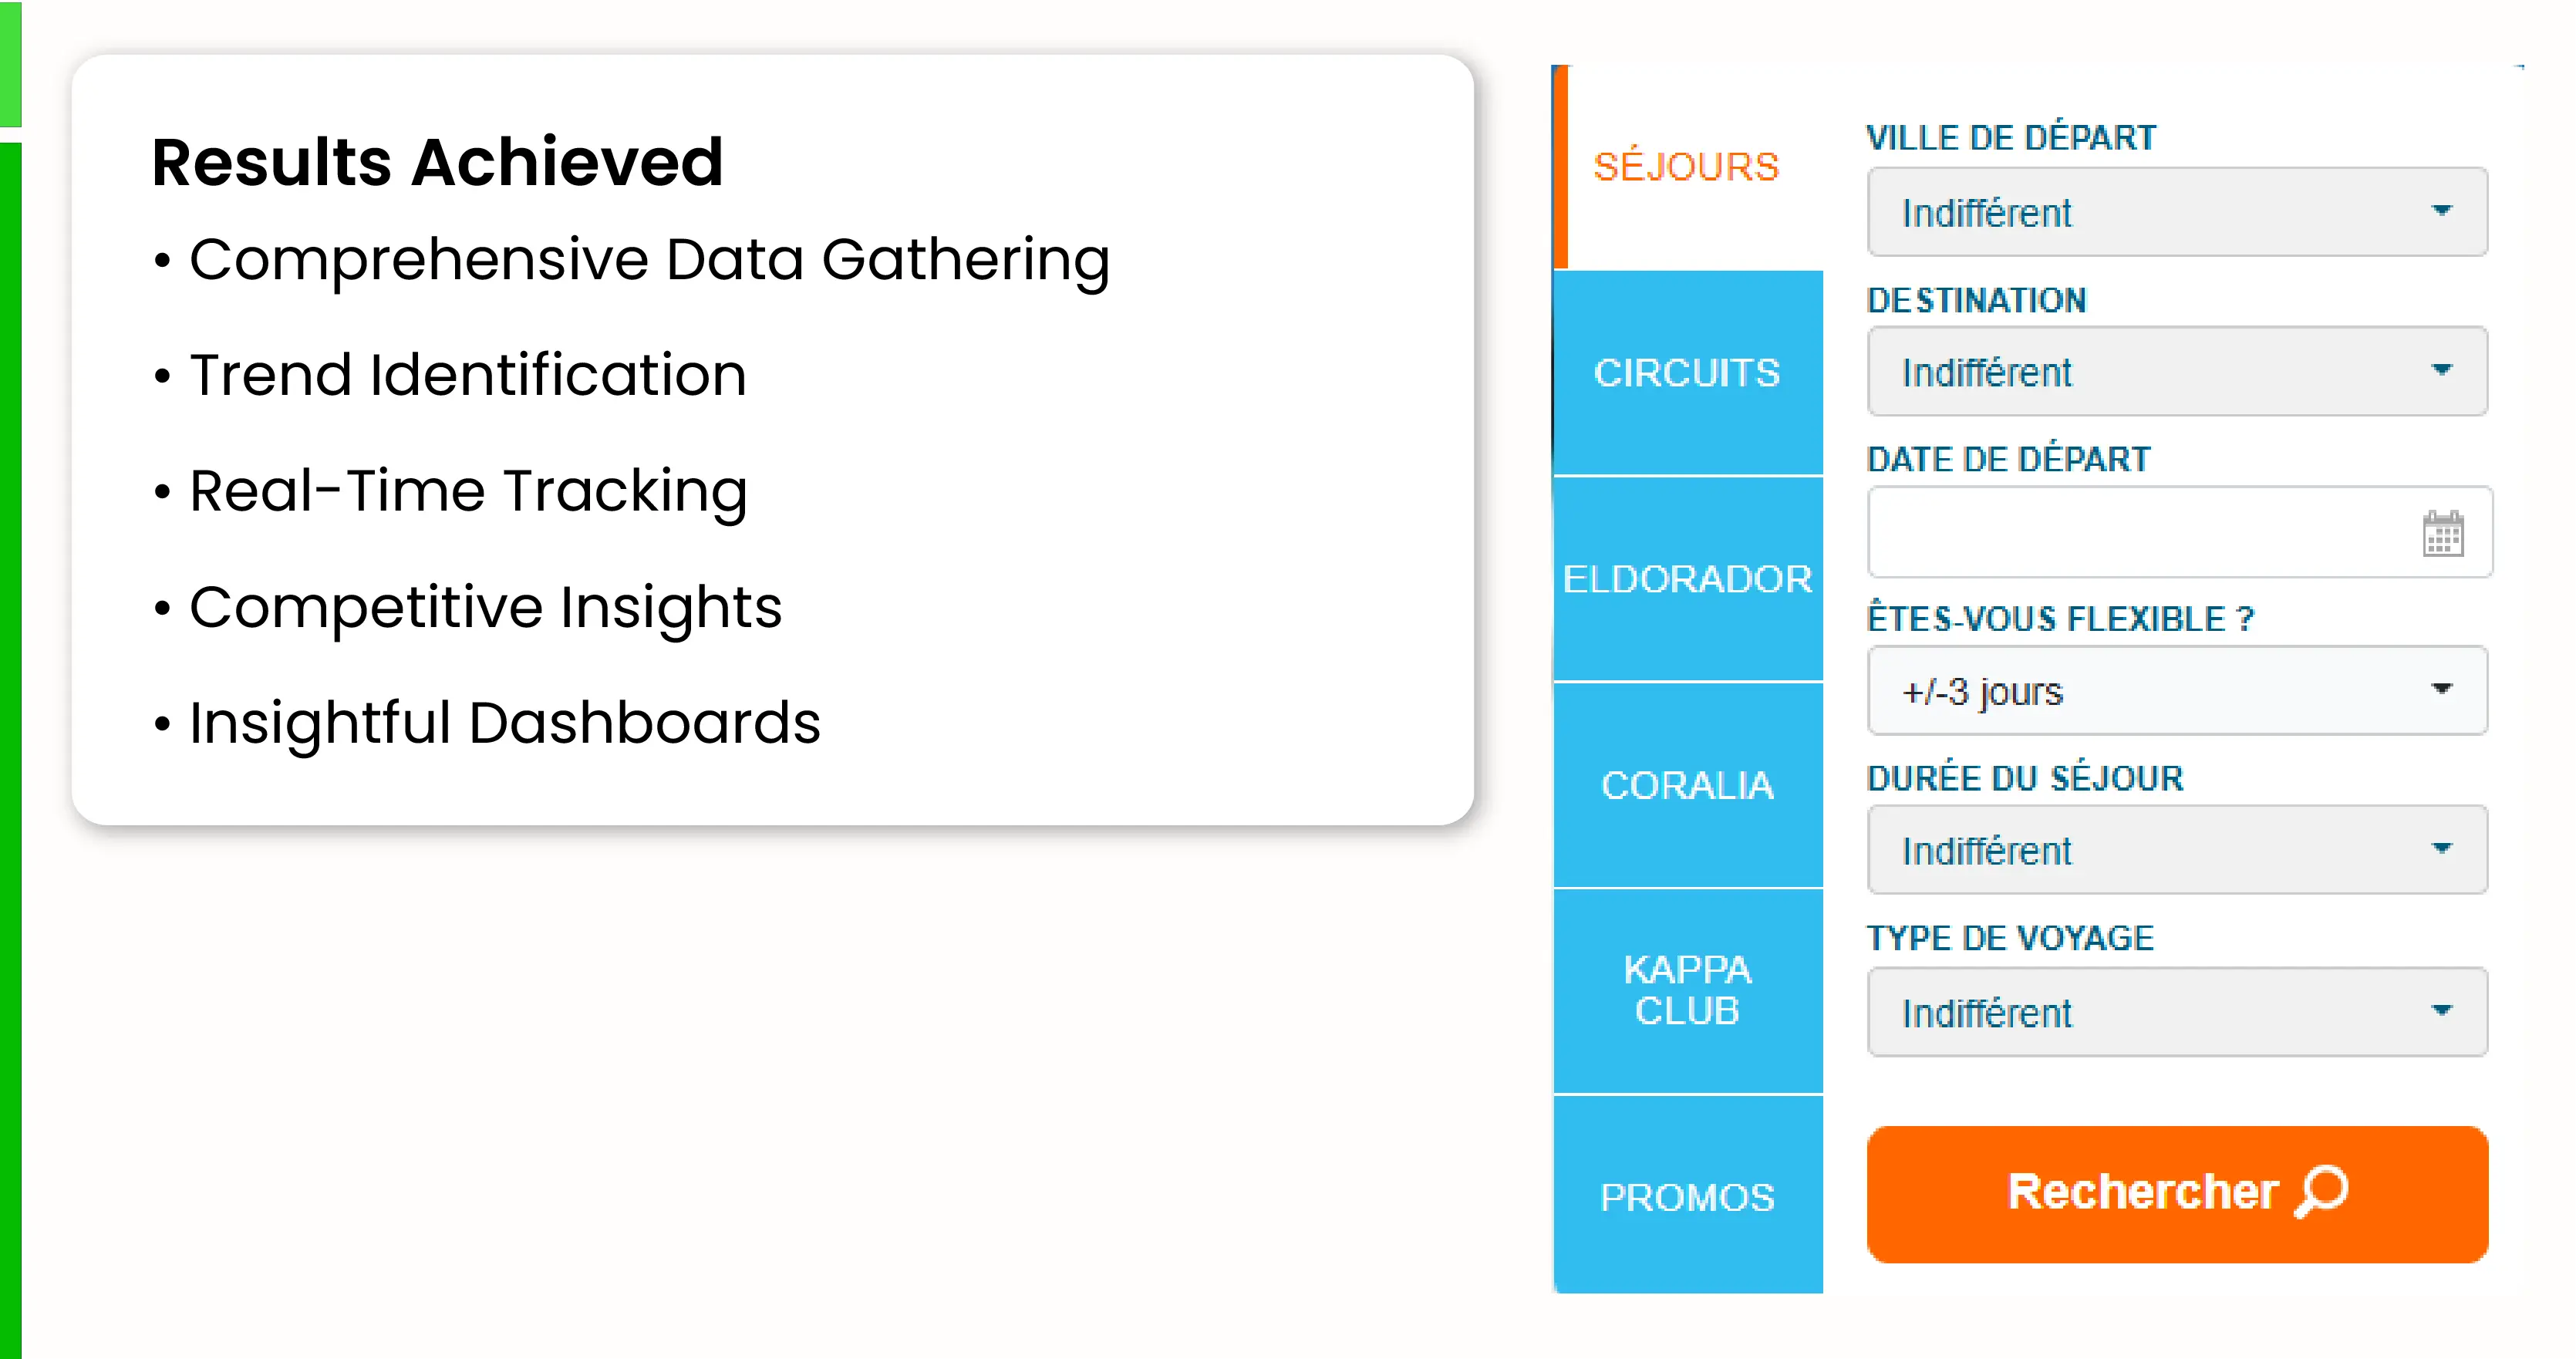The width and height of the screenshot is (2576, 1359).
Task: Open the Êtes-vous flexible dropdown
Action: pos(2176,691)
